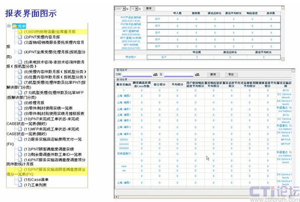Click scroll-up arrow of top report panel
This screenshot has height=202, width=300.
tap(283, 8)
